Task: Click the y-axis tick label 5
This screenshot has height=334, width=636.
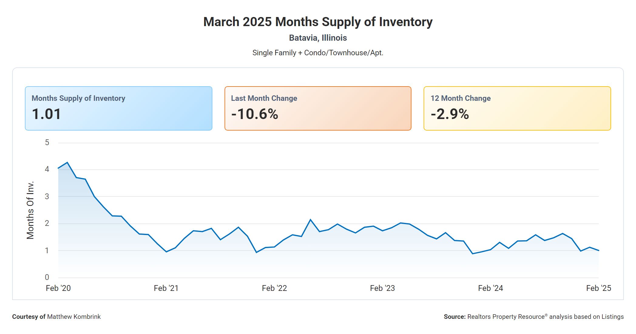Action: pos(47,143)
